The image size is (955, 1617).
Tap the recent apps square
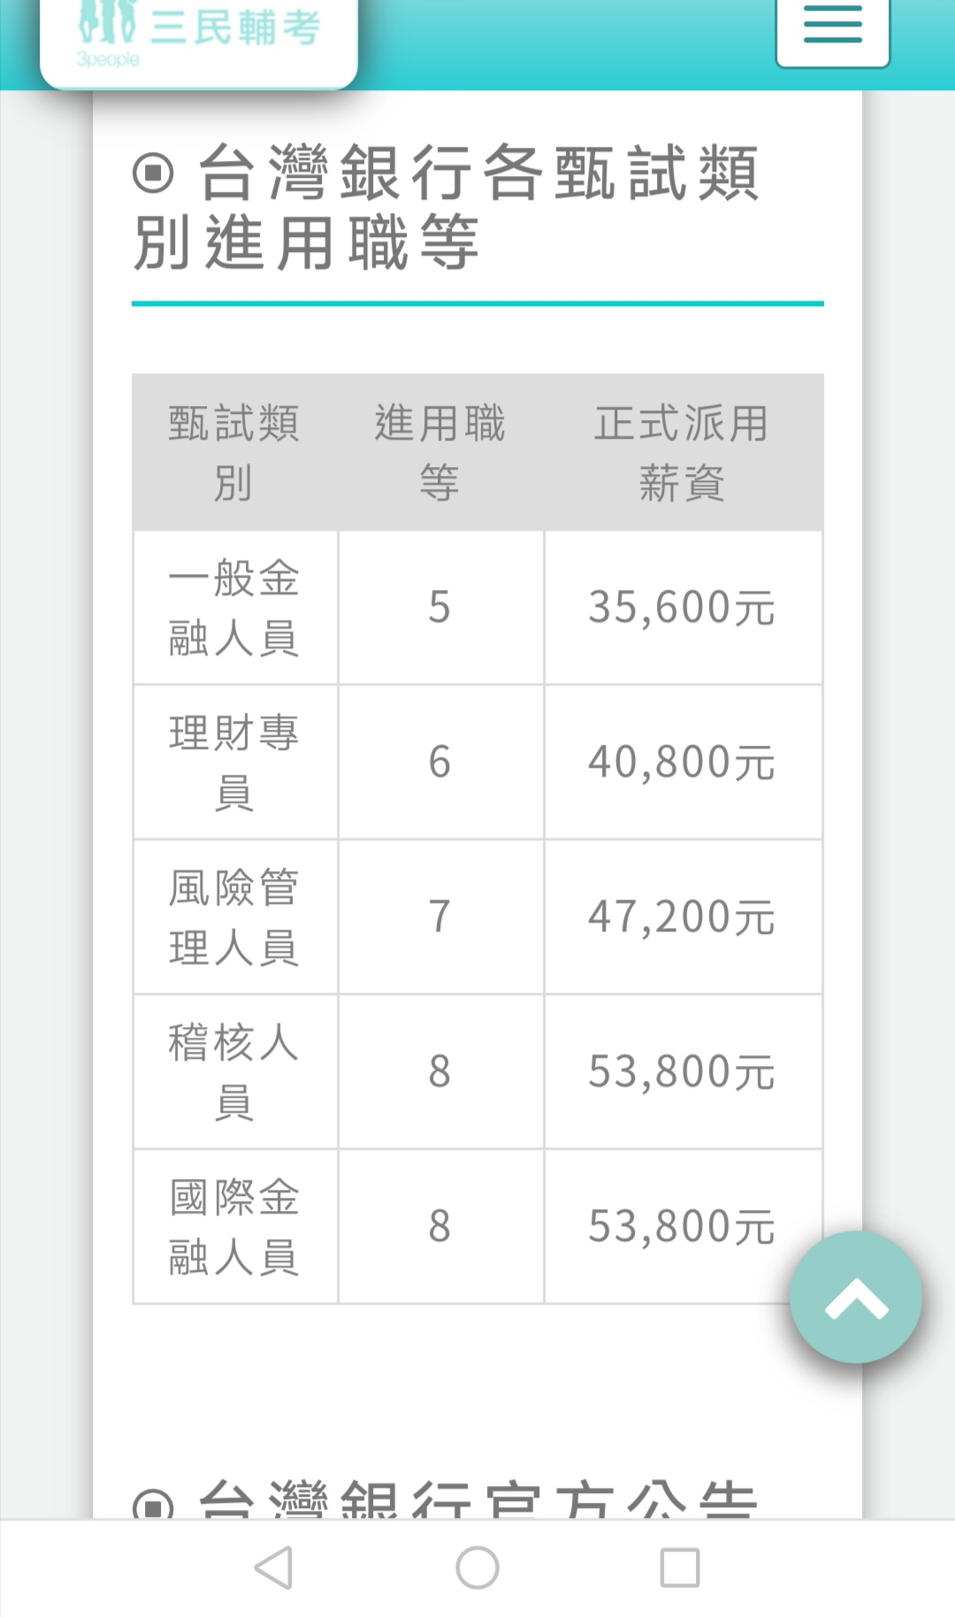pyautogui.click(x=680, y=1567)
